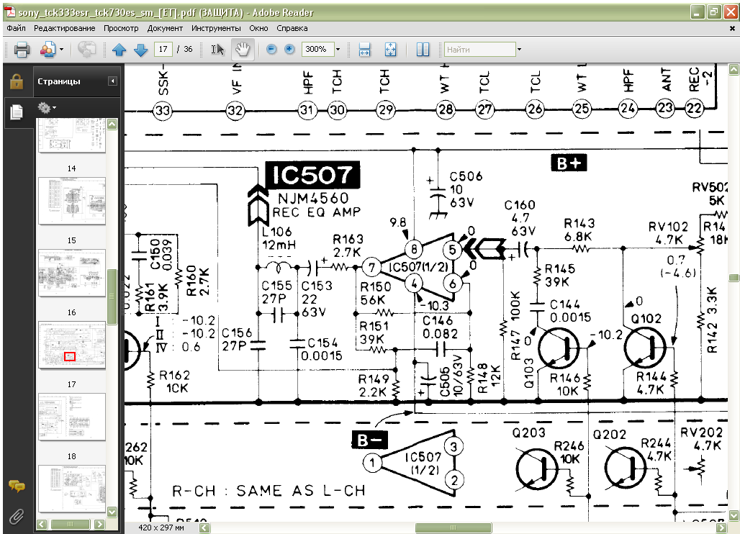
Task: Click the security padlock icon
Action: click(x=16, y=81)
